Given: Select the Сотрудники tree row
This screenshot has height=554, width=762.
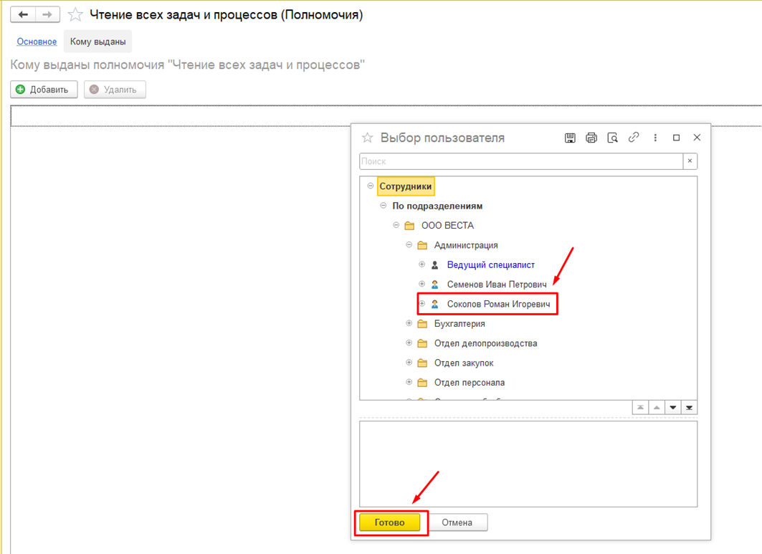Looking at the screenshot, I should [x=405, y=186].
